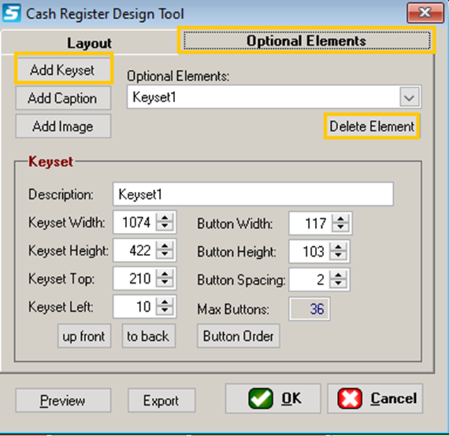Open the Button Order dialog

click(x=238, y=337)
